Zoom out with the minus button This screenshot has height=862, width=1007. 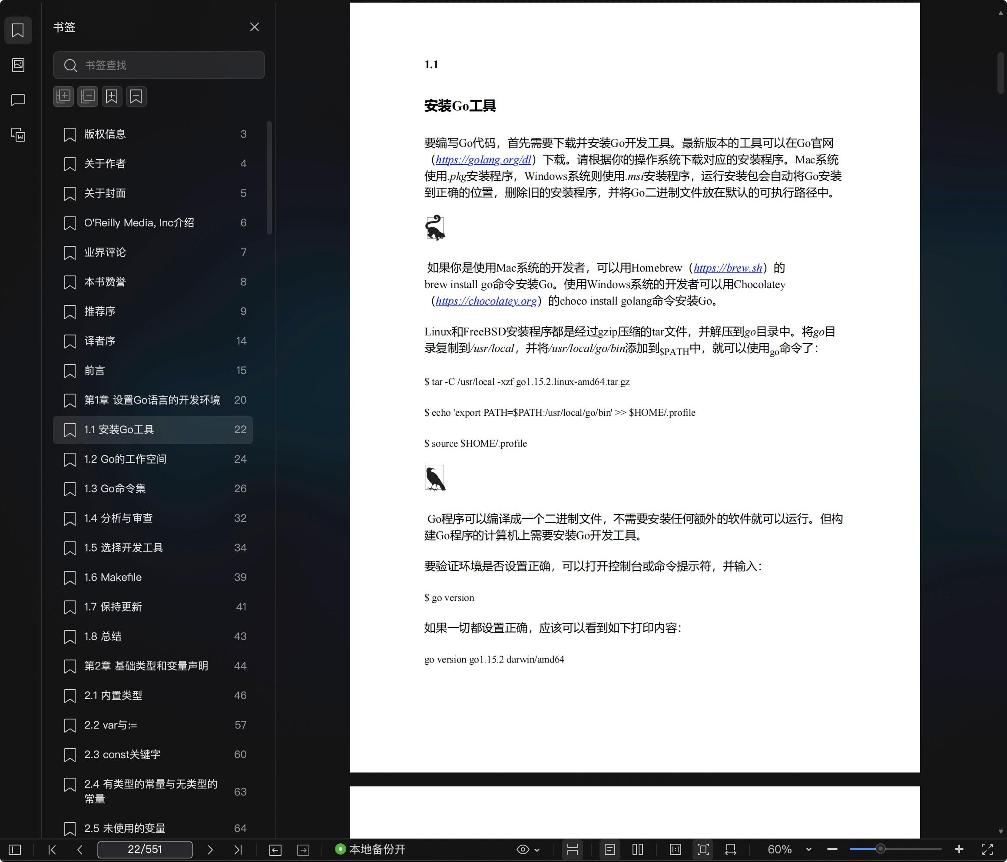[x=832, y=849]
